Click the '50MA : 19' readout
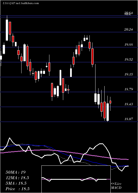The width and height of the screenshot is (138, 193). [15, 172]
